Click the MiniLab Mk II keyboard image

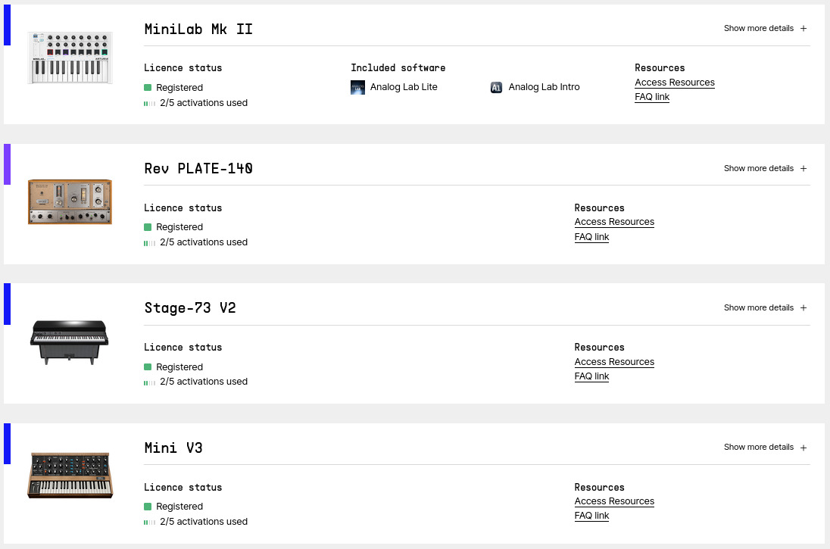coord(70,58)
